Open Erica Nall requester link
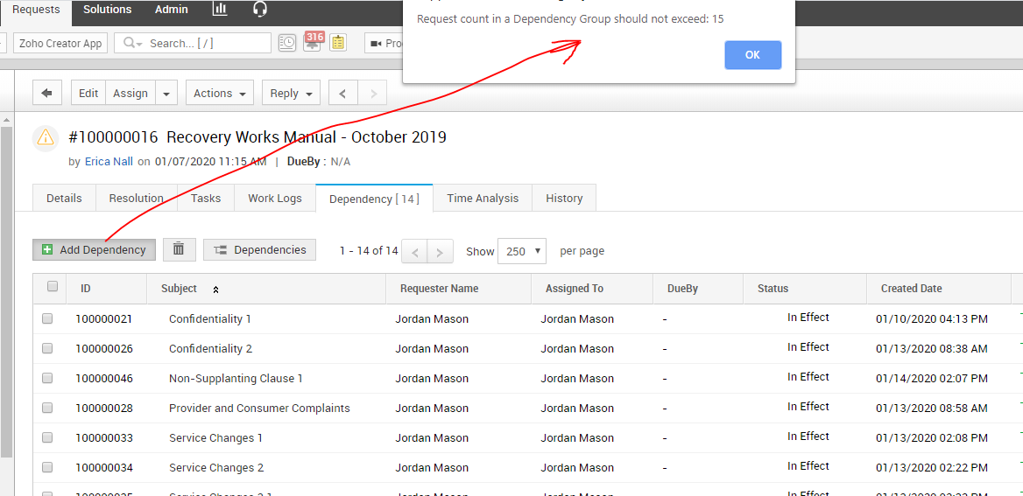 click(x=109, y=162)
